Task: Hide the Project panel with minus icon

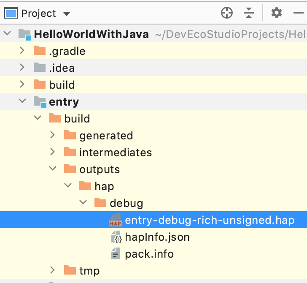Action: 299,13
